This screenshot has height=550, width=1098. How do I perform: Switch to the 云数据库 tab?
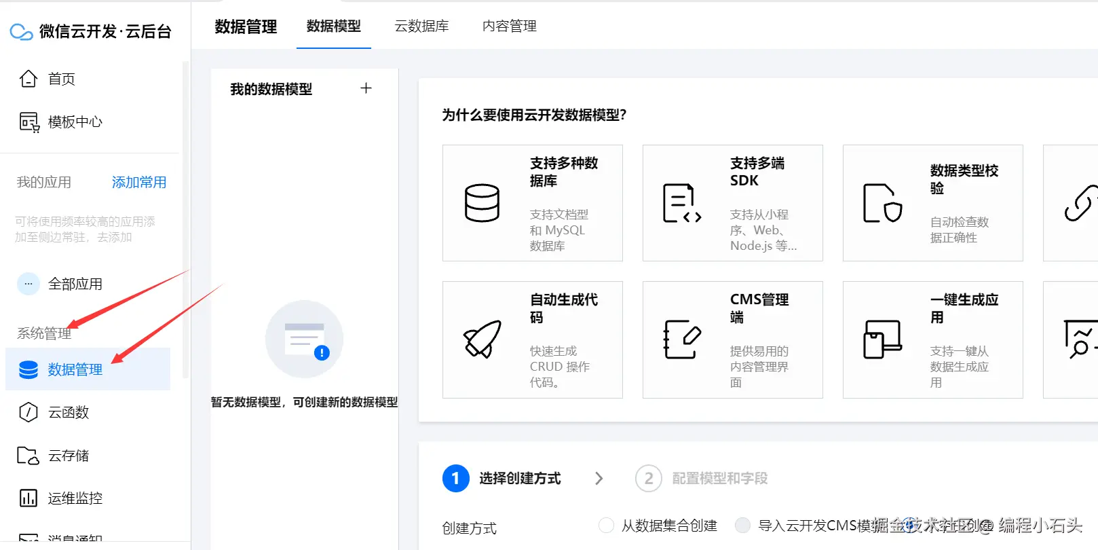click(421, 26)
